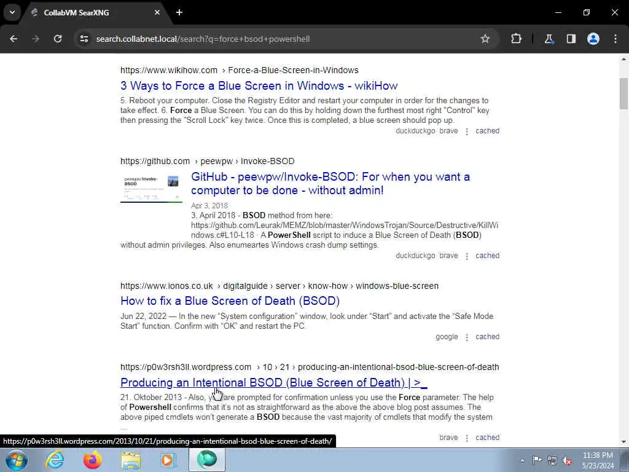Click the https://www.wikihow.com URL text
Viewport: 629px width, 472px height.
point(169,70)
